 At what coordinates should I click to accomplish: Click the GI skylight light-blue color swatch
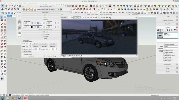[32, 23]
